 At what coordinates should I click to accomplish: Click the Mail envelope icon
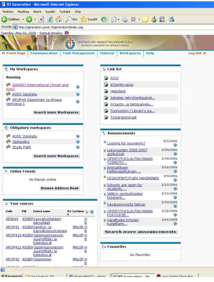pos(114,19)
